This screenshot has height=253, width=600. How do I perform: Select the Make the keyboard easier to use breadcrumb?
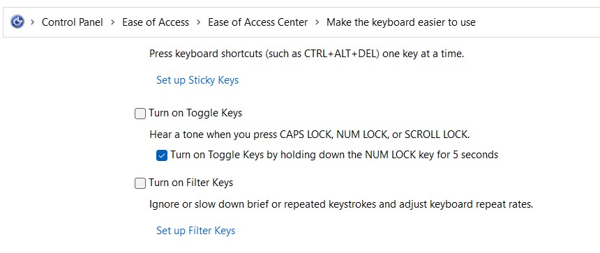tap(400, 22)
